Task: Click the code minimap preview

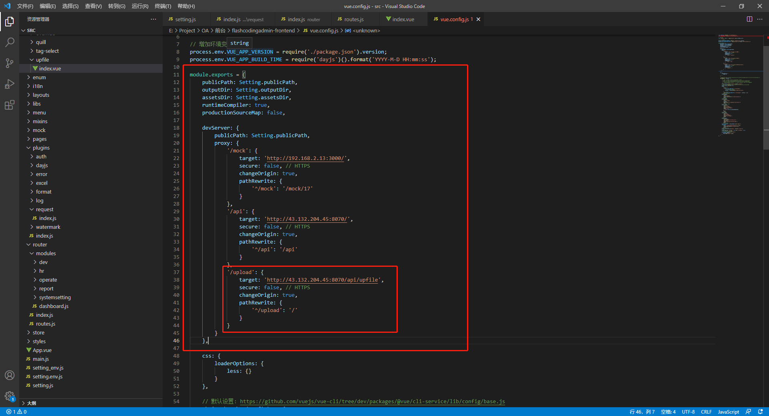Action: tap(739, 85)
